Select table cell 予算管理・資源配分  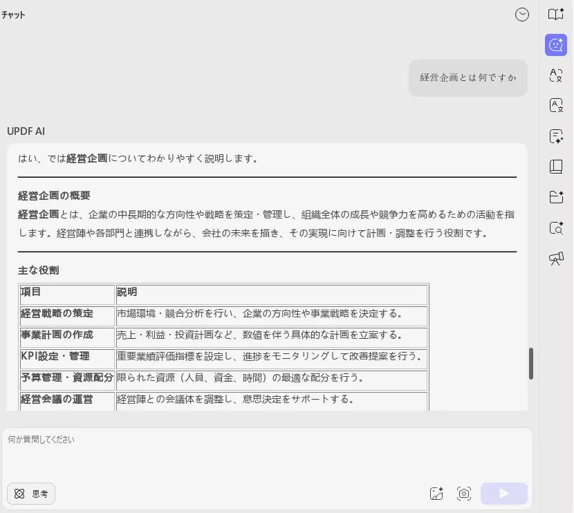pyautogui.click(x=67, y=380)
